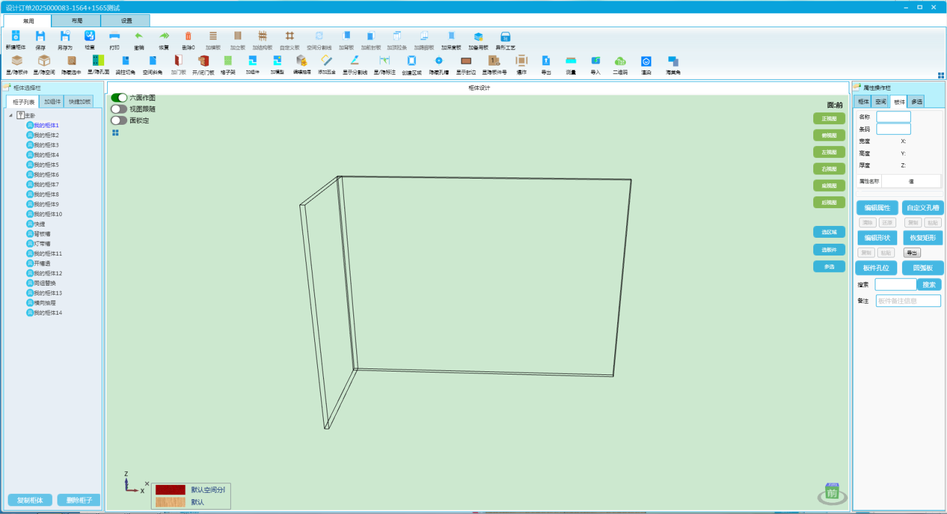Screen dimensions: 947x514
Task: Click the 左视图 left view button
Action: (829, 152)
